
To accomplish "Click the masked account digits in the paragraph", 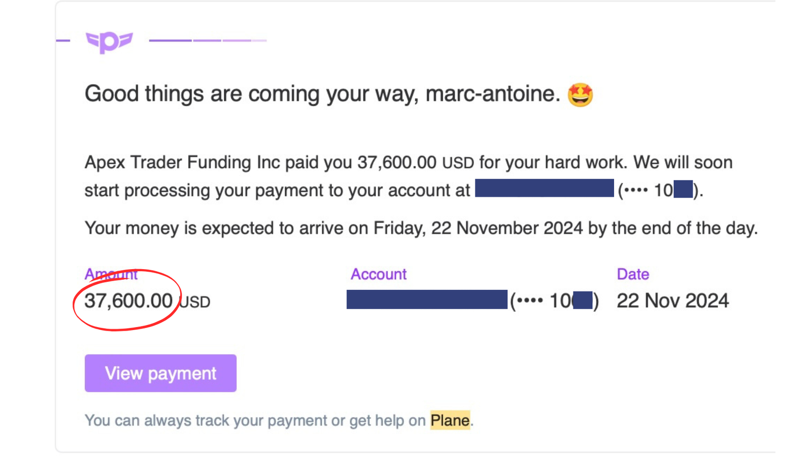I will tap(660, 190).
